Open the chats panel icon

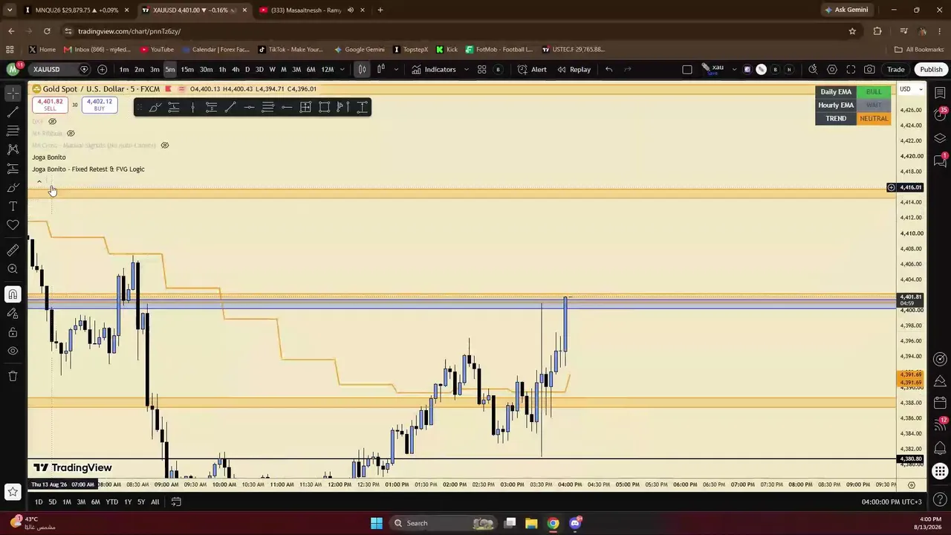(940, 160)
